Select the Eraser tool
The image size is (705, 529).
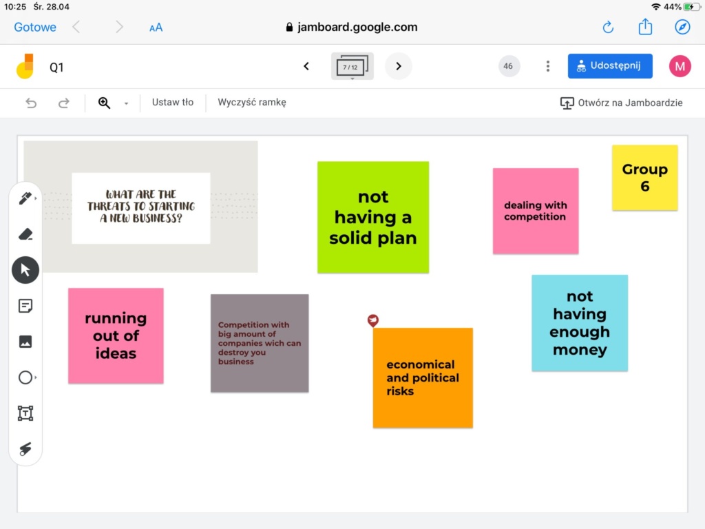[x=25, y=234]
